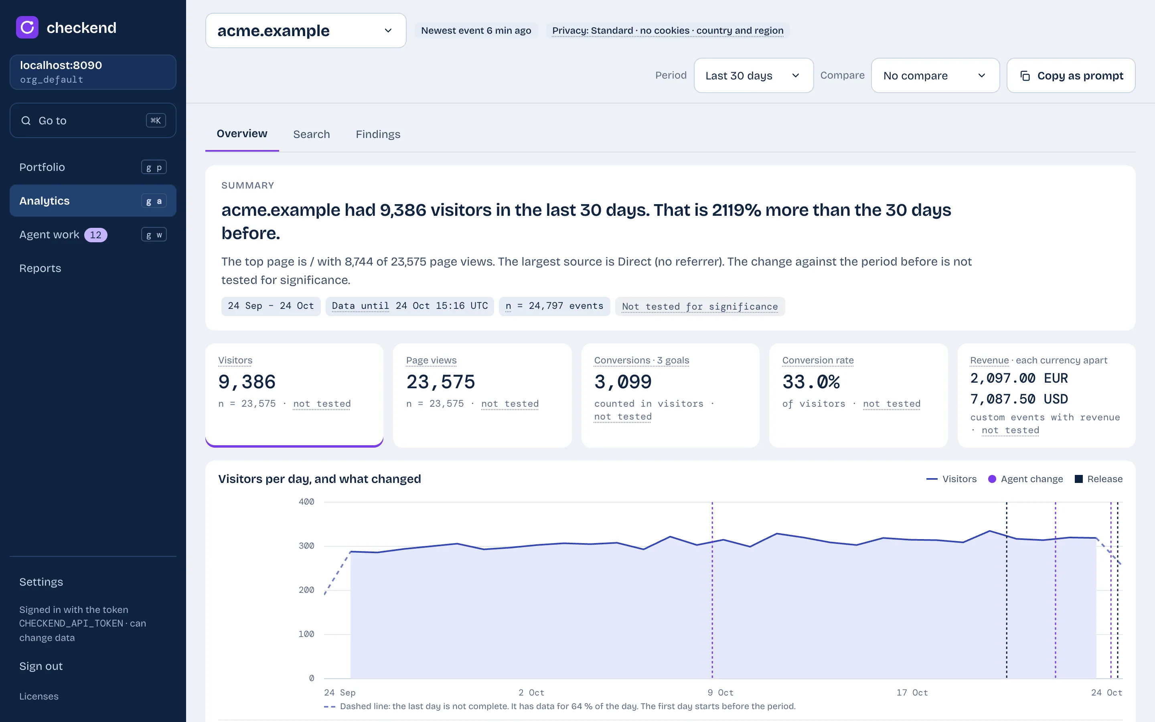
Task: Switch to the Findings tab
Action: click(x=378, y=134)
